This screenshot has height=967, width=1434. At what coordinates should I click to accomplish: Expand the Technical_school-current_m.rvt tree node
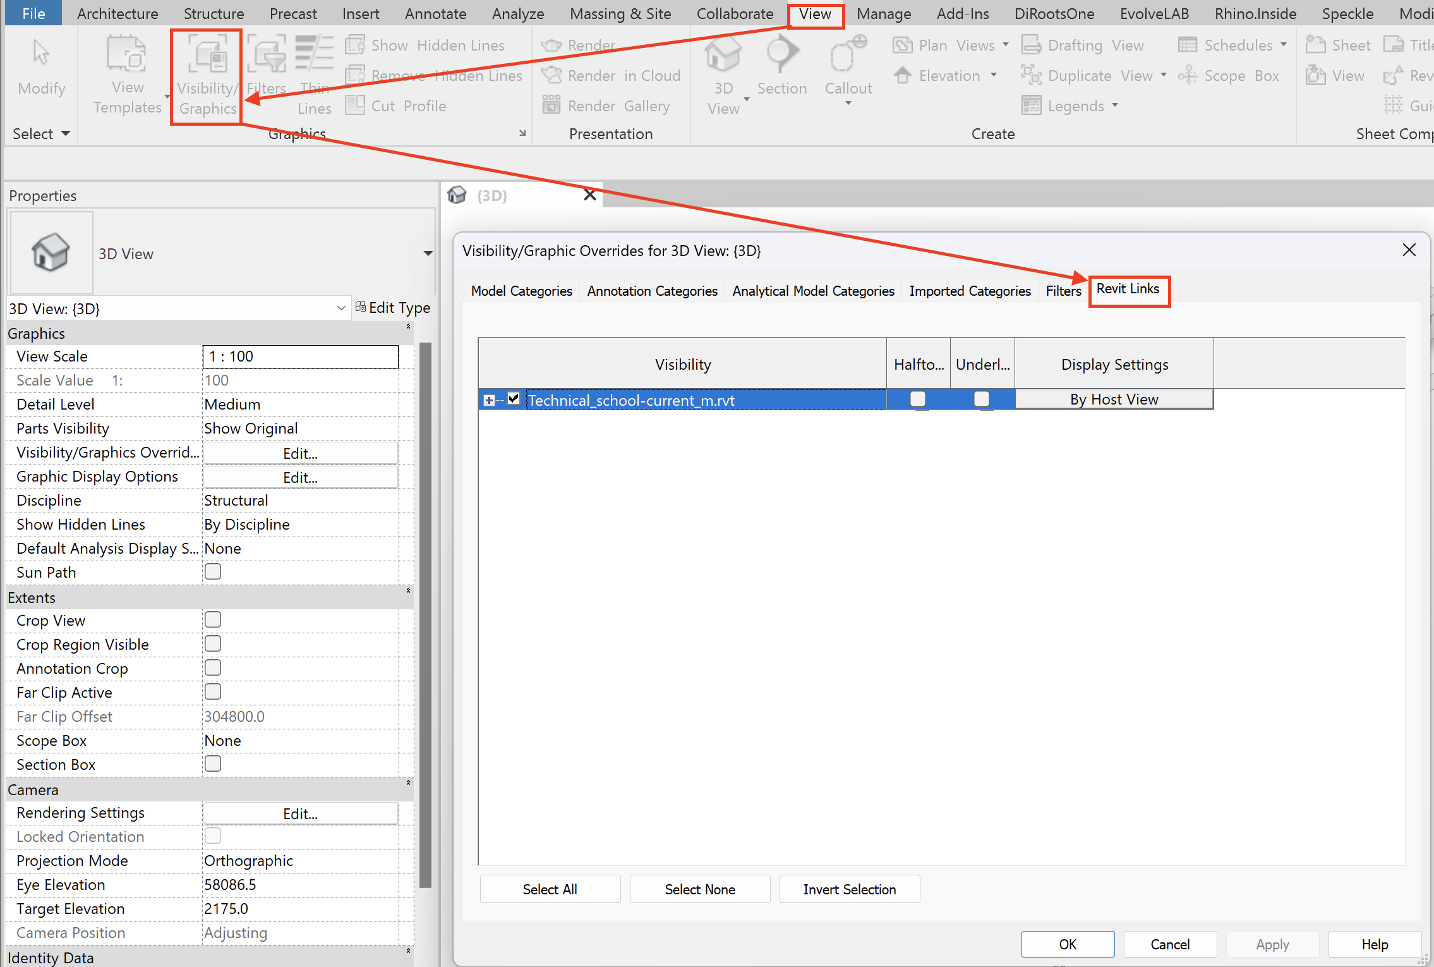pos(489,399)
